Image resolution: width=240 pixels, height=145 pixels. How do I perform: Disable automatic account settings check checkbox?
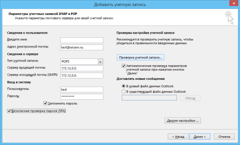[x=124, y=66]
